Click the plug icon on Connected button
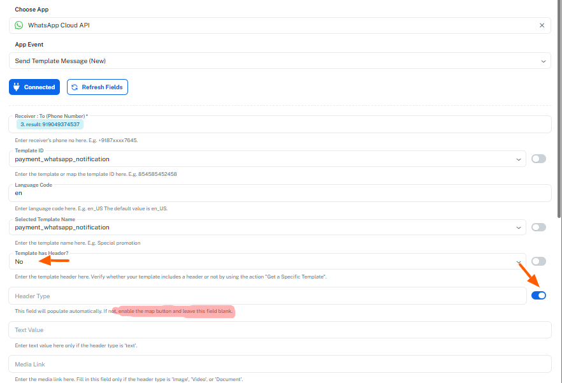This screenshot has height=383, width=562. pos(17,87)
